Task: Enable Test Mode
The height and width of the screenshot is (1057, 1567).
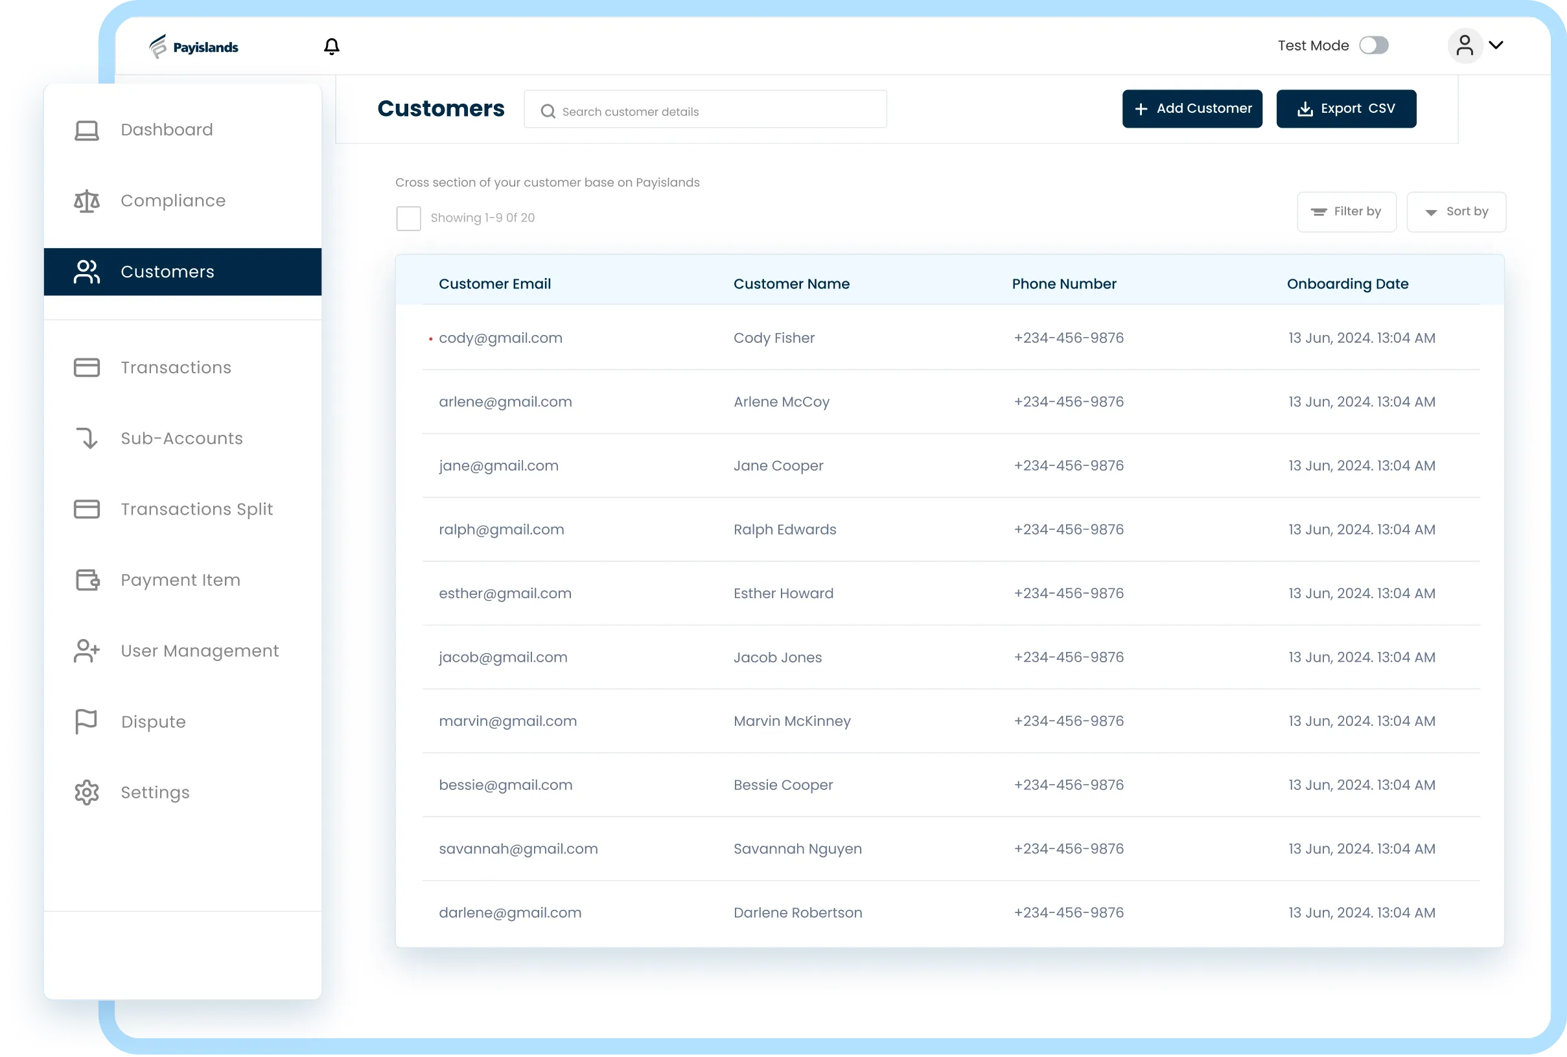Action: pos(1375,45)
